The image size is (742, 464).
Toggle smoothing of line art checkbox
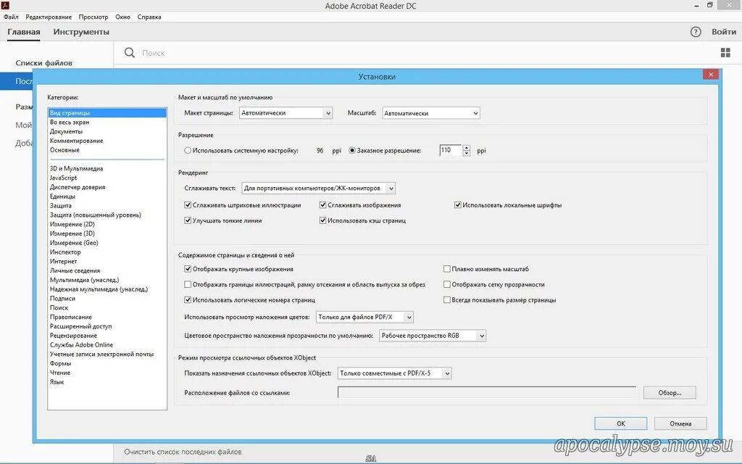(x=188, y=205)
